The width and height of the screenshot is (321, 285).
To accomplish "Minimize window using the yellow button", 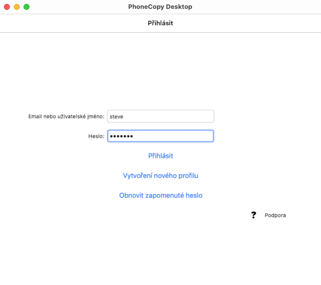I will coord(17,7).
